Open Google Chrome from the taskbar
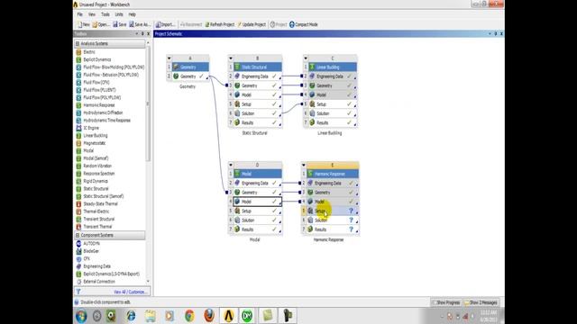 189,316
